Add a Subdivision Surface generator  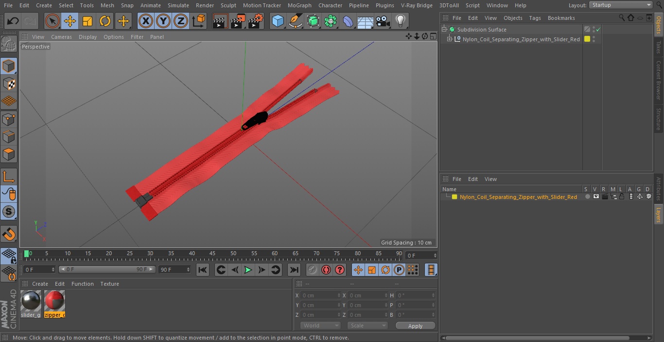(x=313, y=21)
